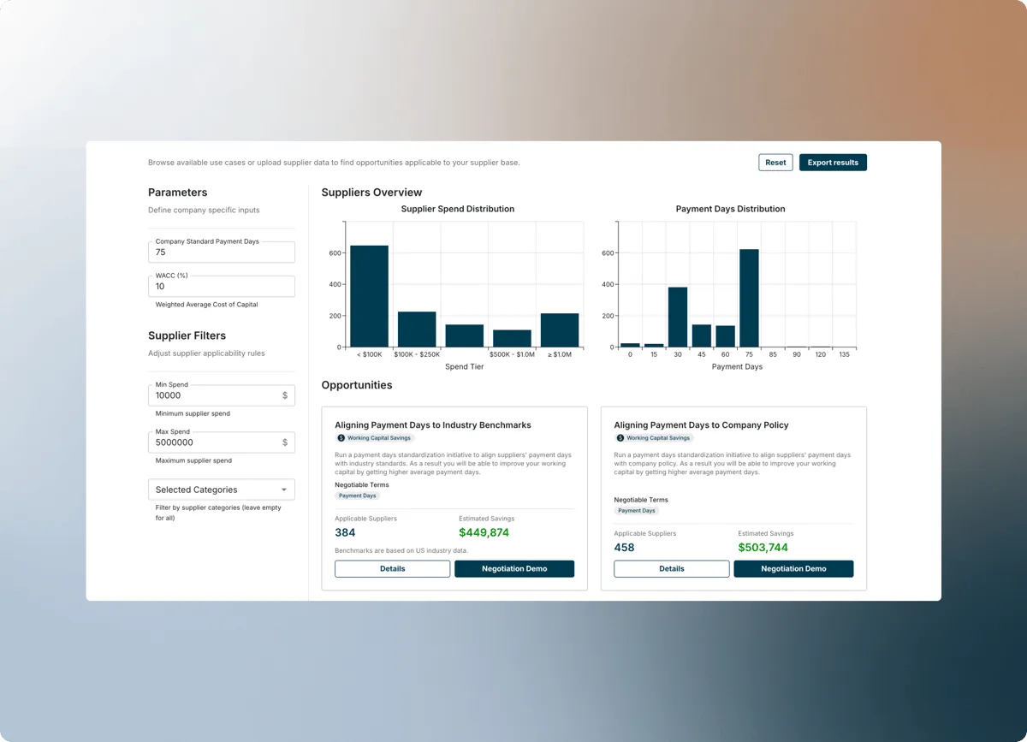Viewport: 1027px width, 742px height.
Task: Click 'Weighted Average Cost of Capital' helper text
Action: tap(206, 305)
